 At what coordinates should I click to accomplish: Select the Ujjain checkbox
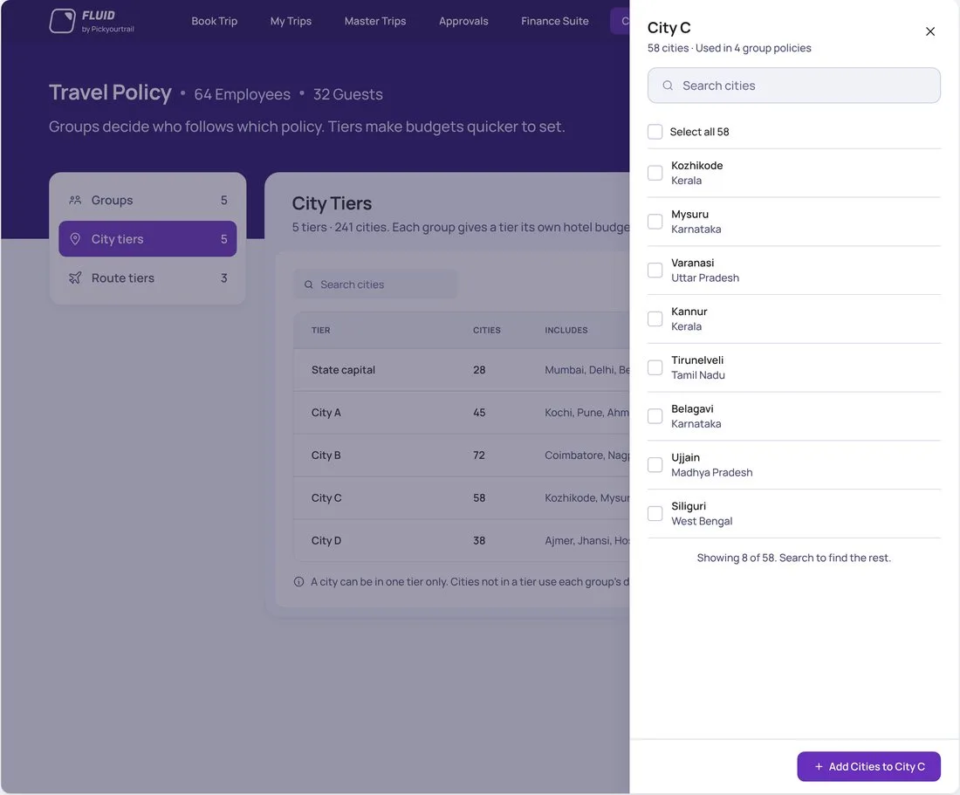click(655, 464)
